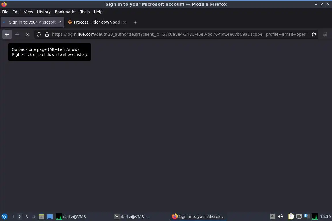Open the file manager taskbar icon
Screen dimensions: 332x221
(x=41, y=217)
